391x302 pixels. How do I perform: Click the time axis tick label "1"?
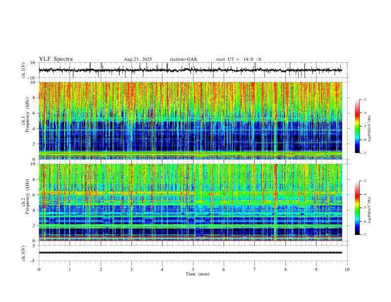point(70,269)
